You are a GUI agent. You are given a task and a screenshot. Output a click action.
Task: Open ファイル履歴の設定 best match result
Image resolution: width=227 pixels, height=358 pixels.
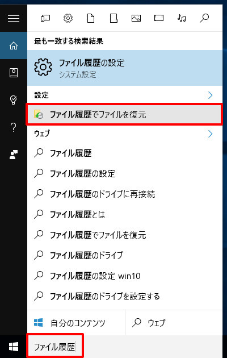coord(125,68)
